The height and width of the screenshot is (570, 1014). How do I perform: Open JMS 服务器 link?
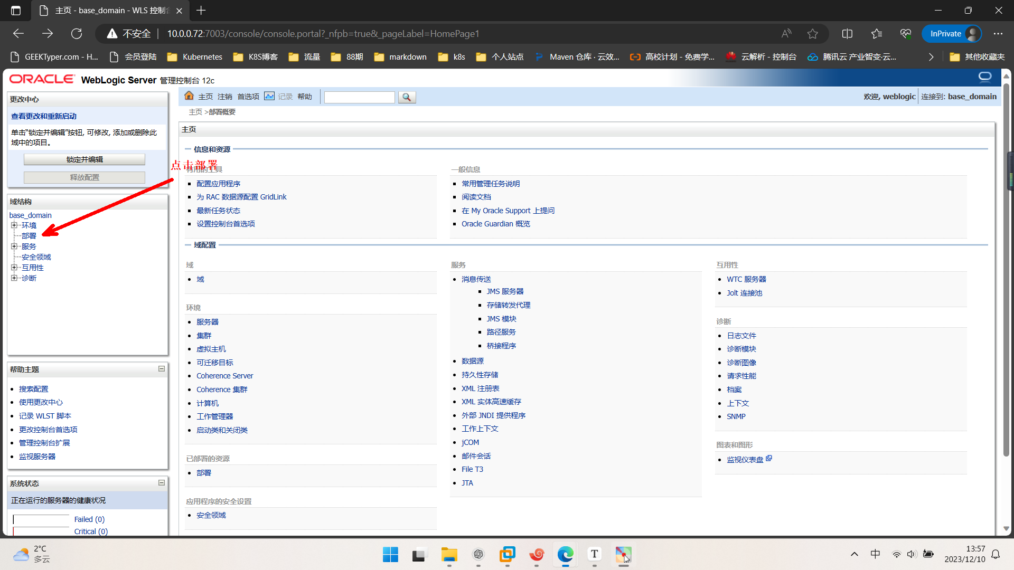[x=505, y=291]
